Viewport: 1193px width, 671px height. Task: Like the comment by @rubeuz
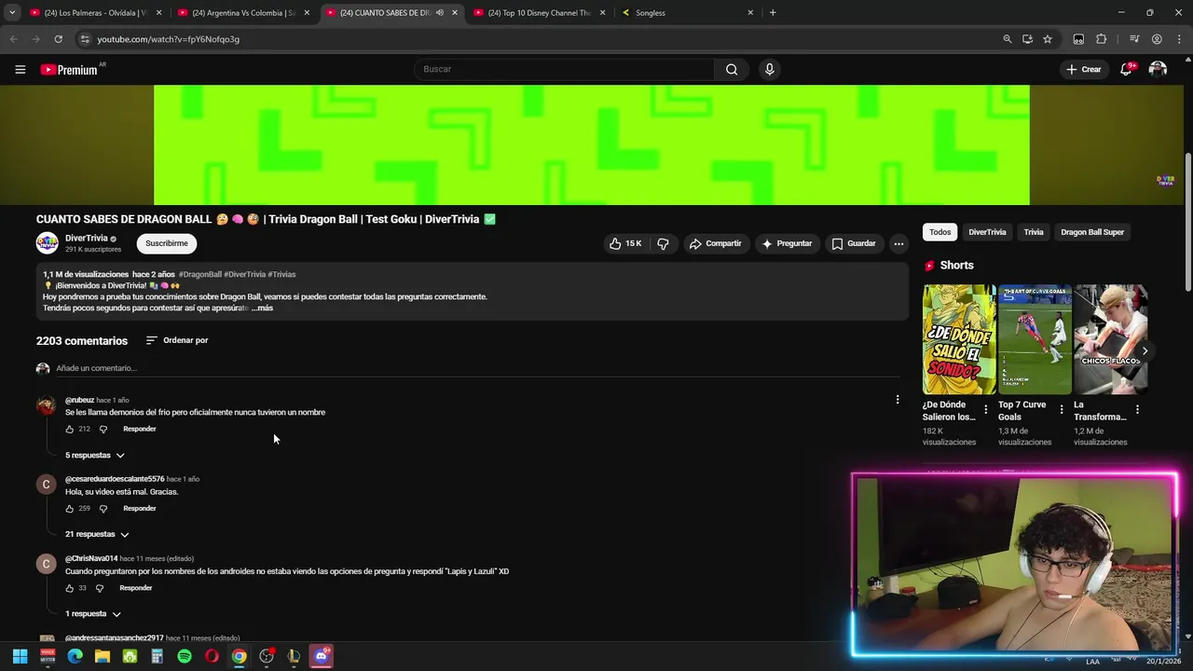pyautogui.click(x=69, y=429)
